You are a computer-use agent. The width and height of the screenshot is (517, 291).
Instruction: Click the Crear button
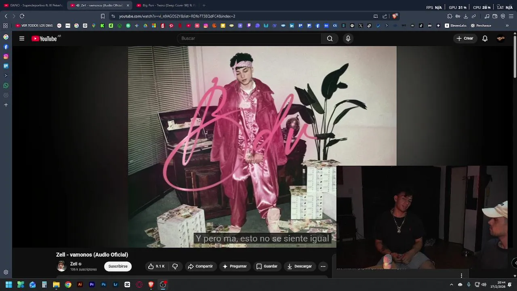pyautogui.click(x=464, y=38)
